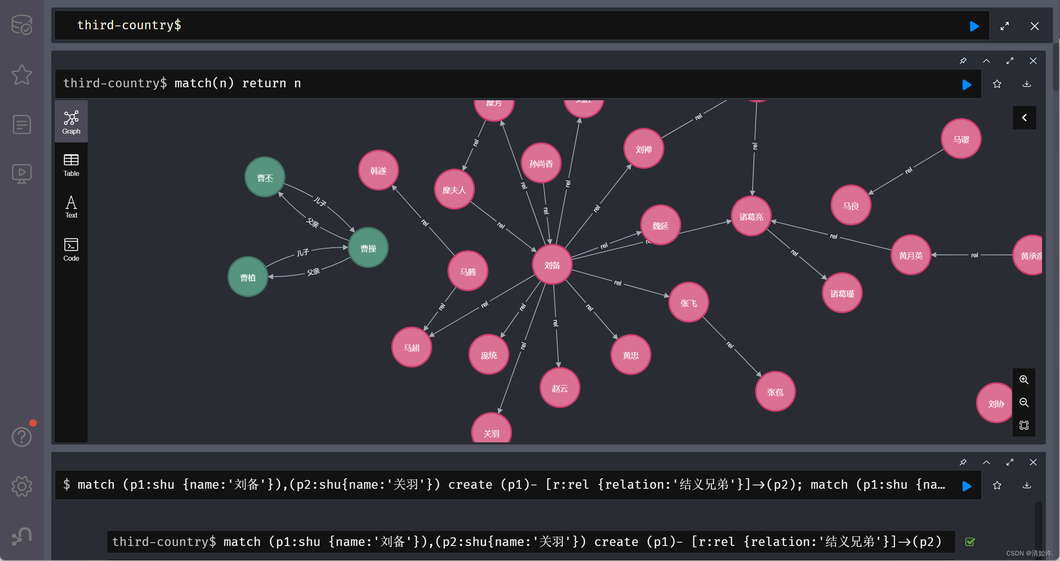Open the Neo4j guides play icon
Image resolution: width=1060 pixels, height=561 pixels.
pyautogui.click(x=22, y=173)
